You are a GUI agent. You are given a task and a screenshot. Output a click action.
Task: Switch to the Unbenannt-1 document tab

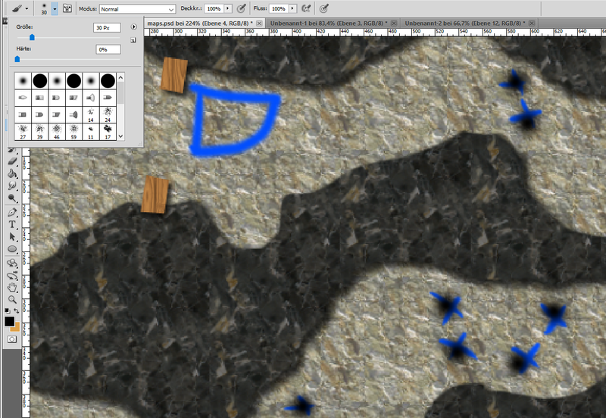(x=326, y=24)
